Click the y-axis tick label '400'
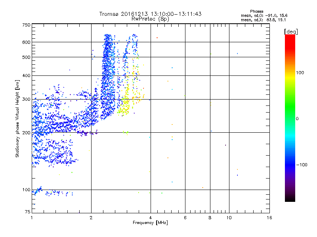 coord(26,76)
